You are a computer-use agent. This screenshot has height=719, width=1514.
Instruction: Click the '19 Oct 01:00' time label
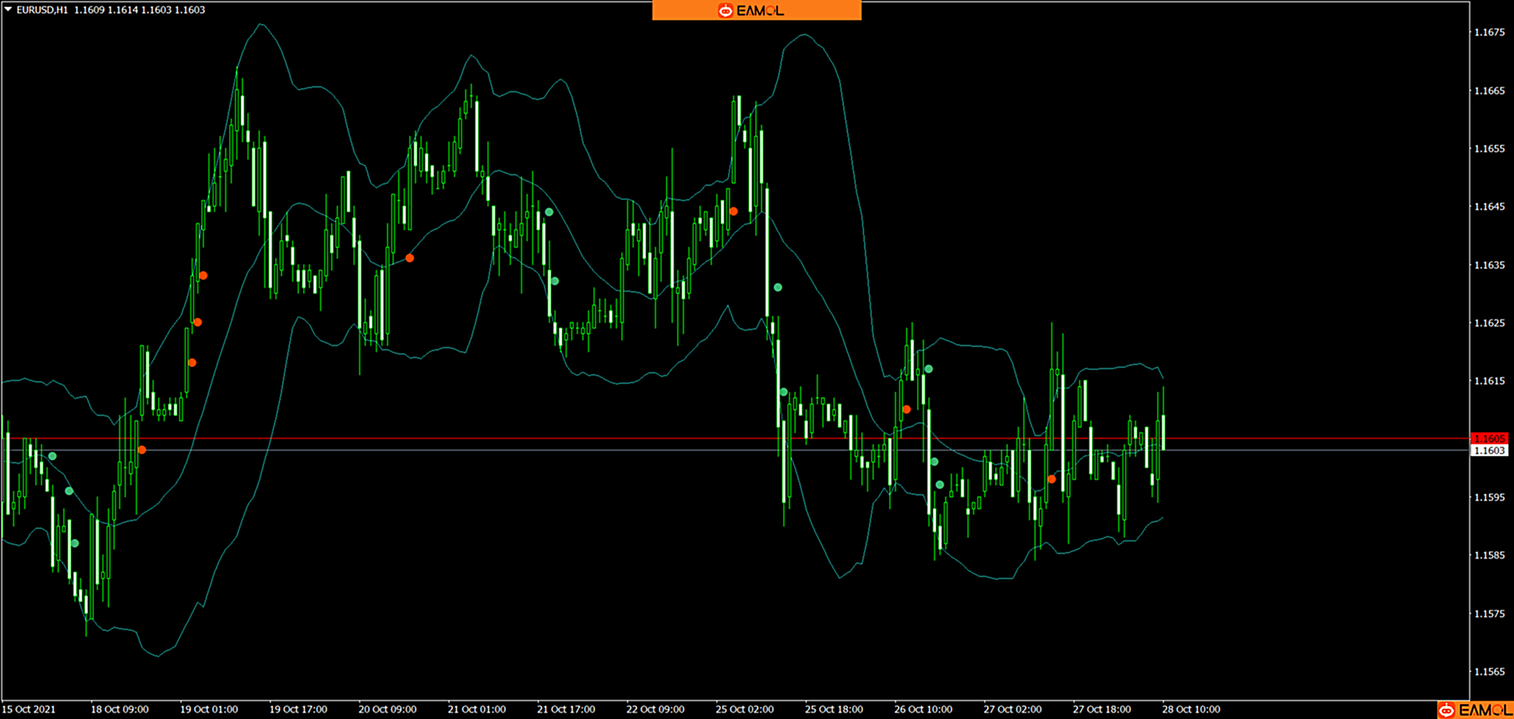(x=209, y=709)
